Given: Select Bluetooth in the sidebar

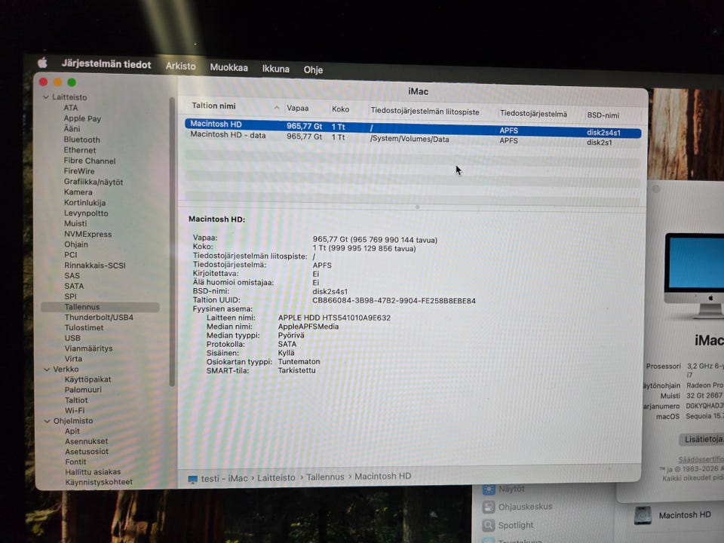Looking at the screenshot, I should click(x=81, y=140).
